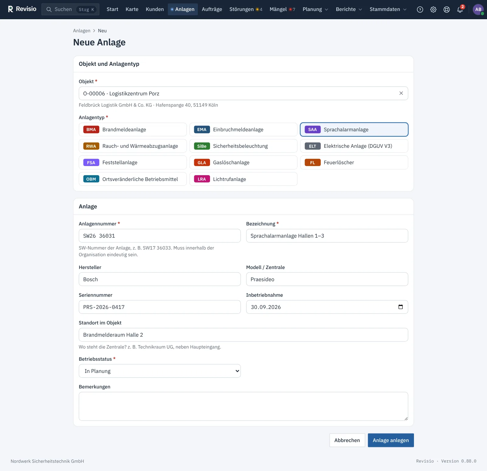
Task: Choose Feuerlöscher (FL) type
Action: (354, 162)
